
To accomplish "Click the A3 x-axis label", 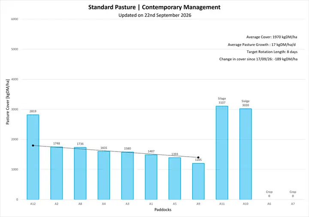I will [x=127, y=204].
